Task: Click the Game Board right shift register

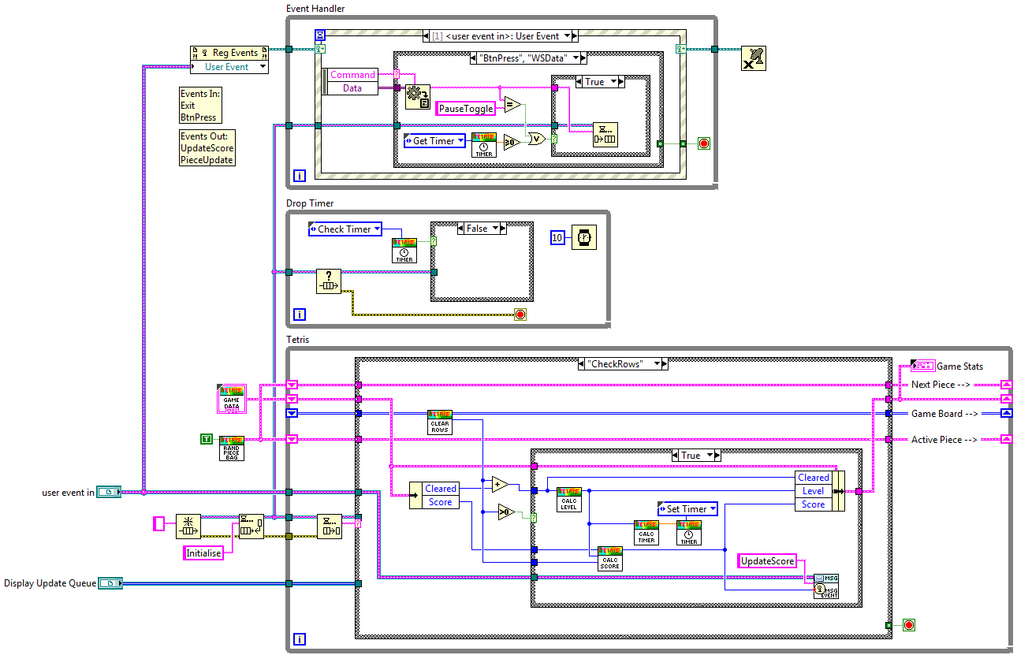Action: (1006, 413)
